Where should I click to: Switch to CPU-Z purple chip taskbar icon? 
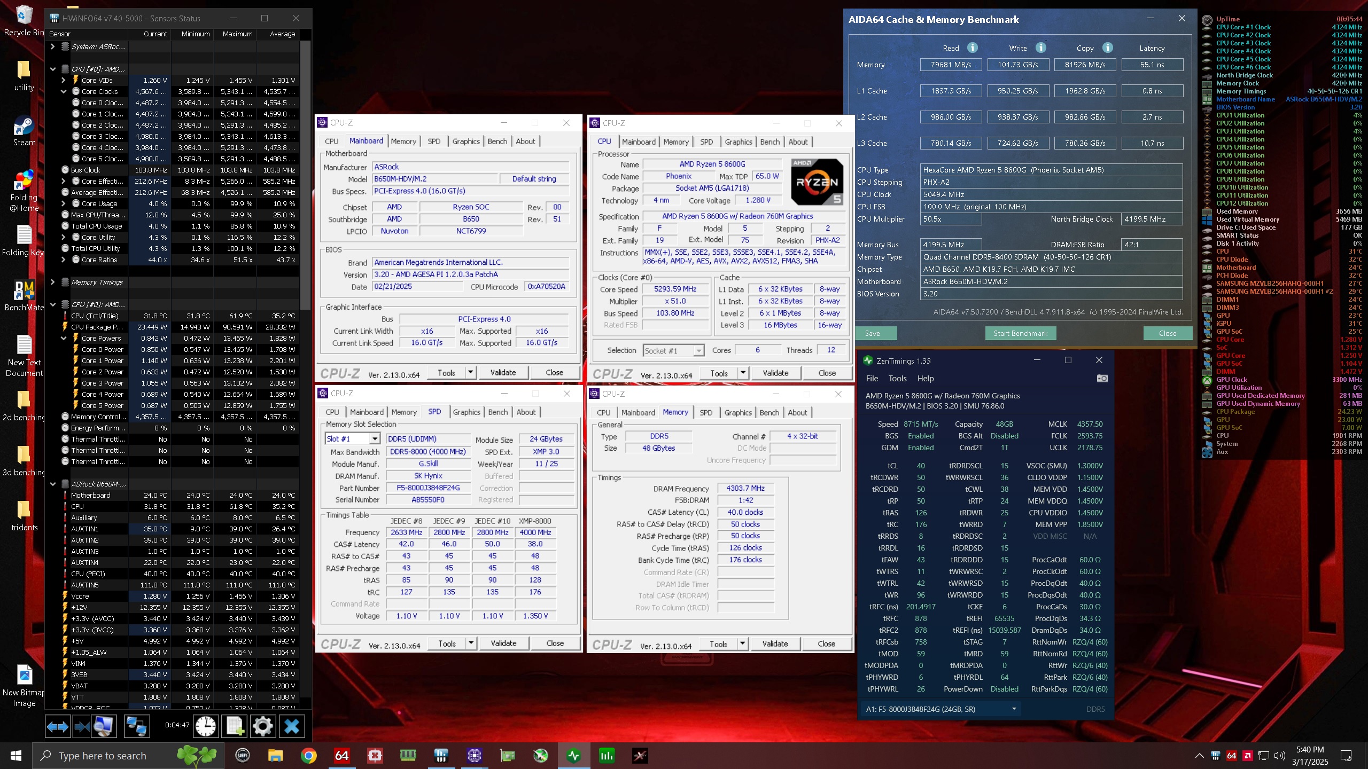[x=474, y=755]
